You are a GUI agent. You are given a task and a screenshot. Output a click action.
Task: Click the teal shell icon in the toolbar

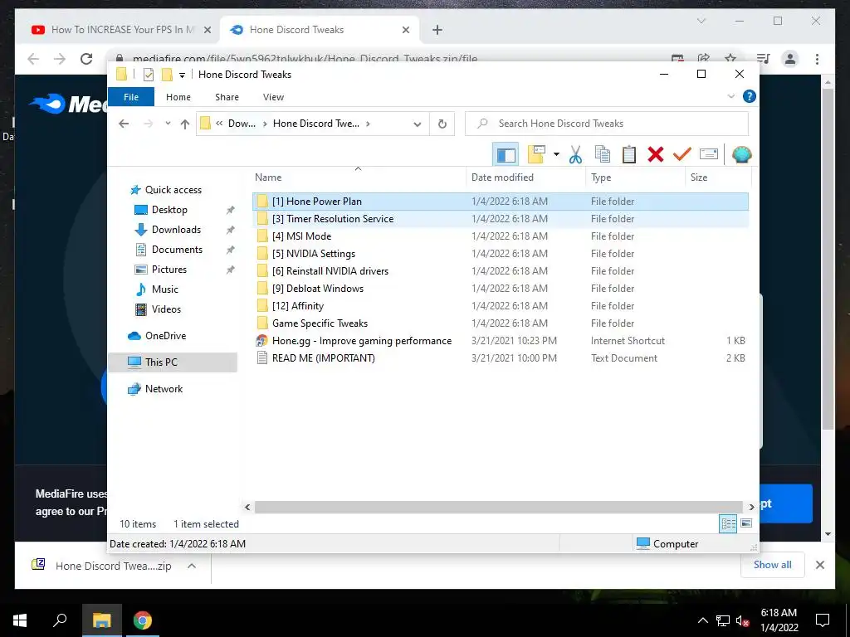[741, 155]
